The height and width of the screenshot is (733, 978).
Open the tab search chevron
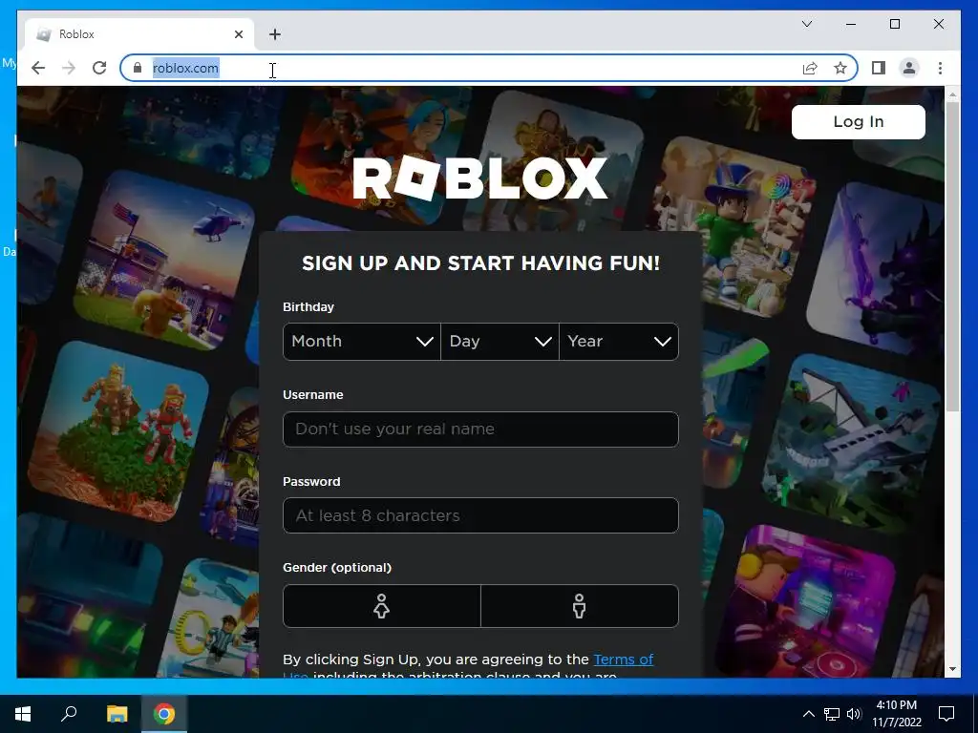(806, 24)
